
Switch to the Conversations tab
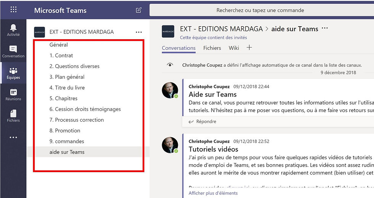pyautogui.click(x=179, y=48)
